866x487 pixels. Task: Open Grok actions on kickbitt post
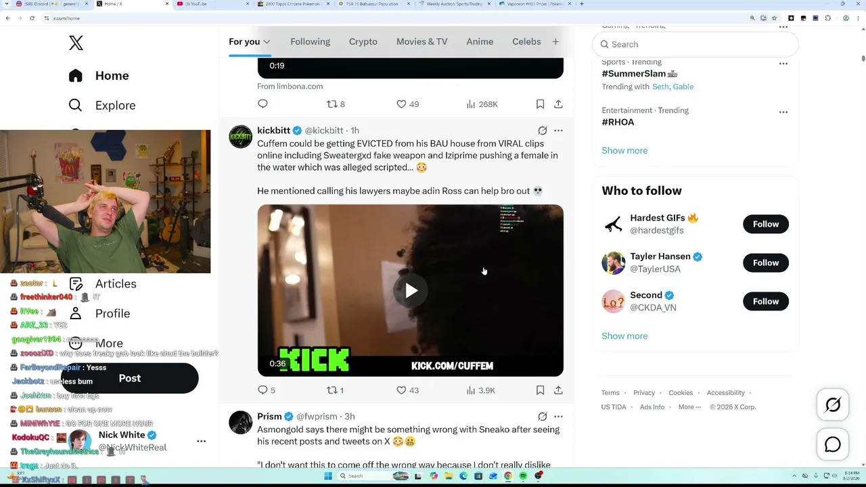(543, 131)
